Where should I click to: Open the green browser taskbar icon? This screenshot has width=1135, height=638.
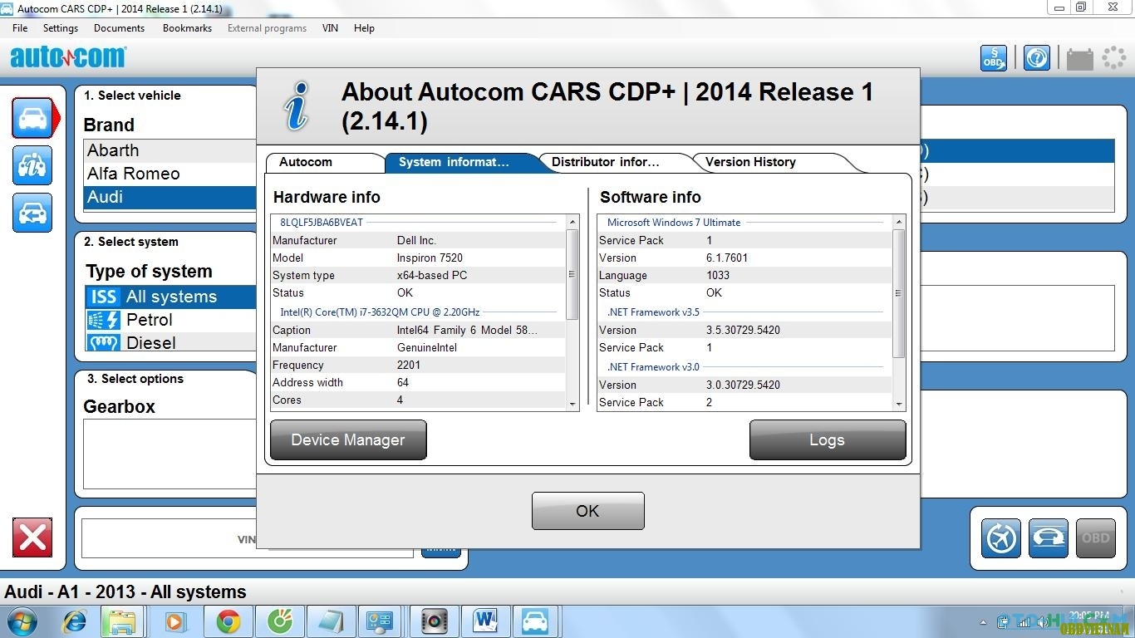coord(279,621)
